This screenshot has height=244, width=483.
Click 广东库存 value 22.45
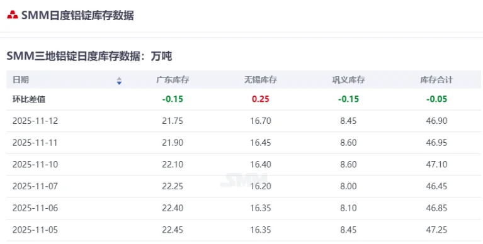pyautogui.click(x=173, y=230)
